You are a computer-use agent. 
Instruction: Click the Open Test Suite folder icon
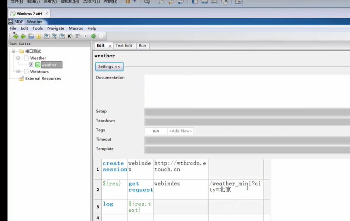click(x=31, y=36)
